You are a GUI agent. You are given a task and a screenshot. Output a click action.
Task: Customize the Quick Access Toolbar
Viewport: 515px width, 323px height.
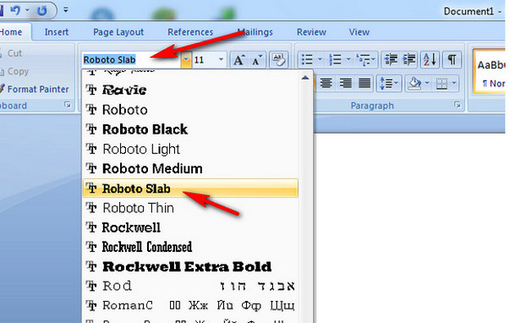coord(65,10)
